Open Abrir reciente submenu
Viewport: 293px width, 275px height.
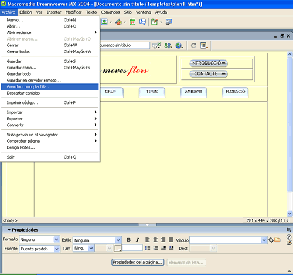point(50,32)
